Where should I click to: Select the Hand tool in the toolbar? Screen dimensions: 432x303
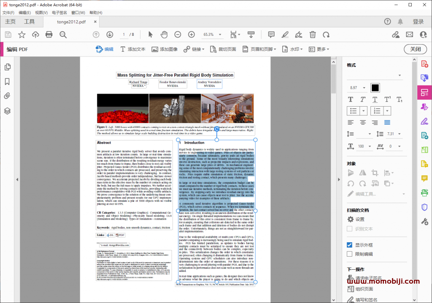[x=164, y=35]
